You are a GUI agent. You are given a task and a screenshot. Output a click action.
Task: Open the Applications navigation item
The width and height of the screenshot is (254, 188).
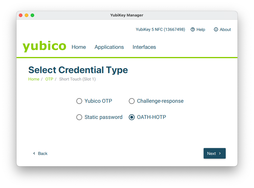pos(109,47)
